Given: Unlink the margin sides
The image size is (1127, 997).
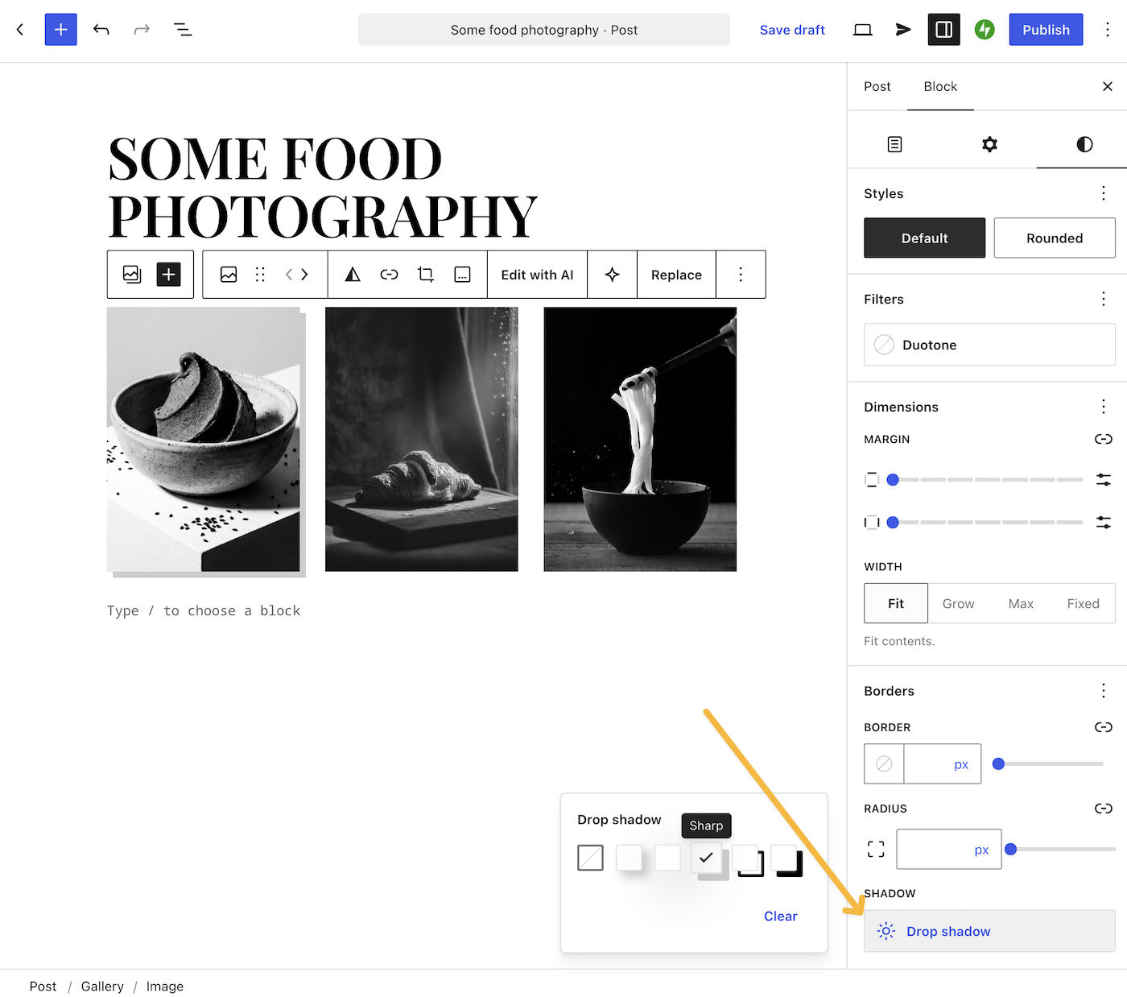Looking at the screenshot, I should coord(1104,439).
